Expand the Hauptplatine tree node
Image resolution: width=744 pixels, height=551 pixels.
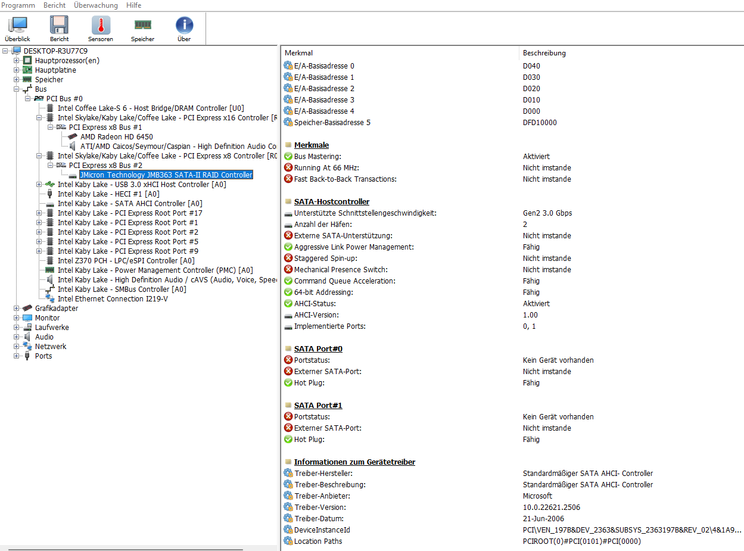coord(17,70)
